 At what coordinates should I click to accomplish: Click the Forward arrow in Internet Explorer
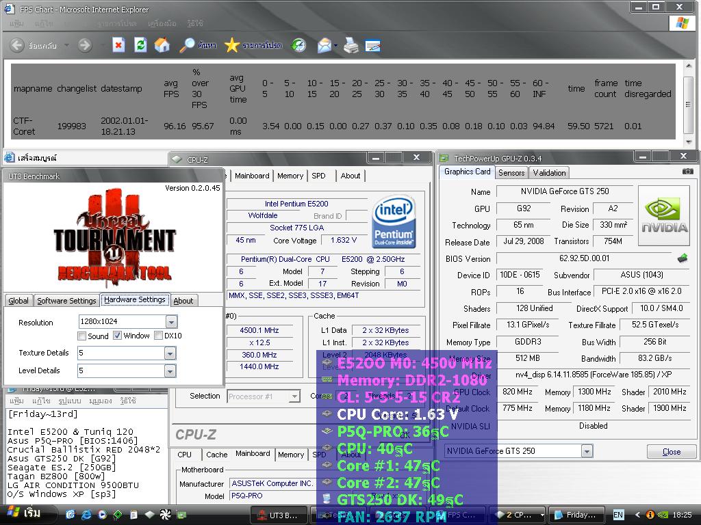click(x=84, y=45)
